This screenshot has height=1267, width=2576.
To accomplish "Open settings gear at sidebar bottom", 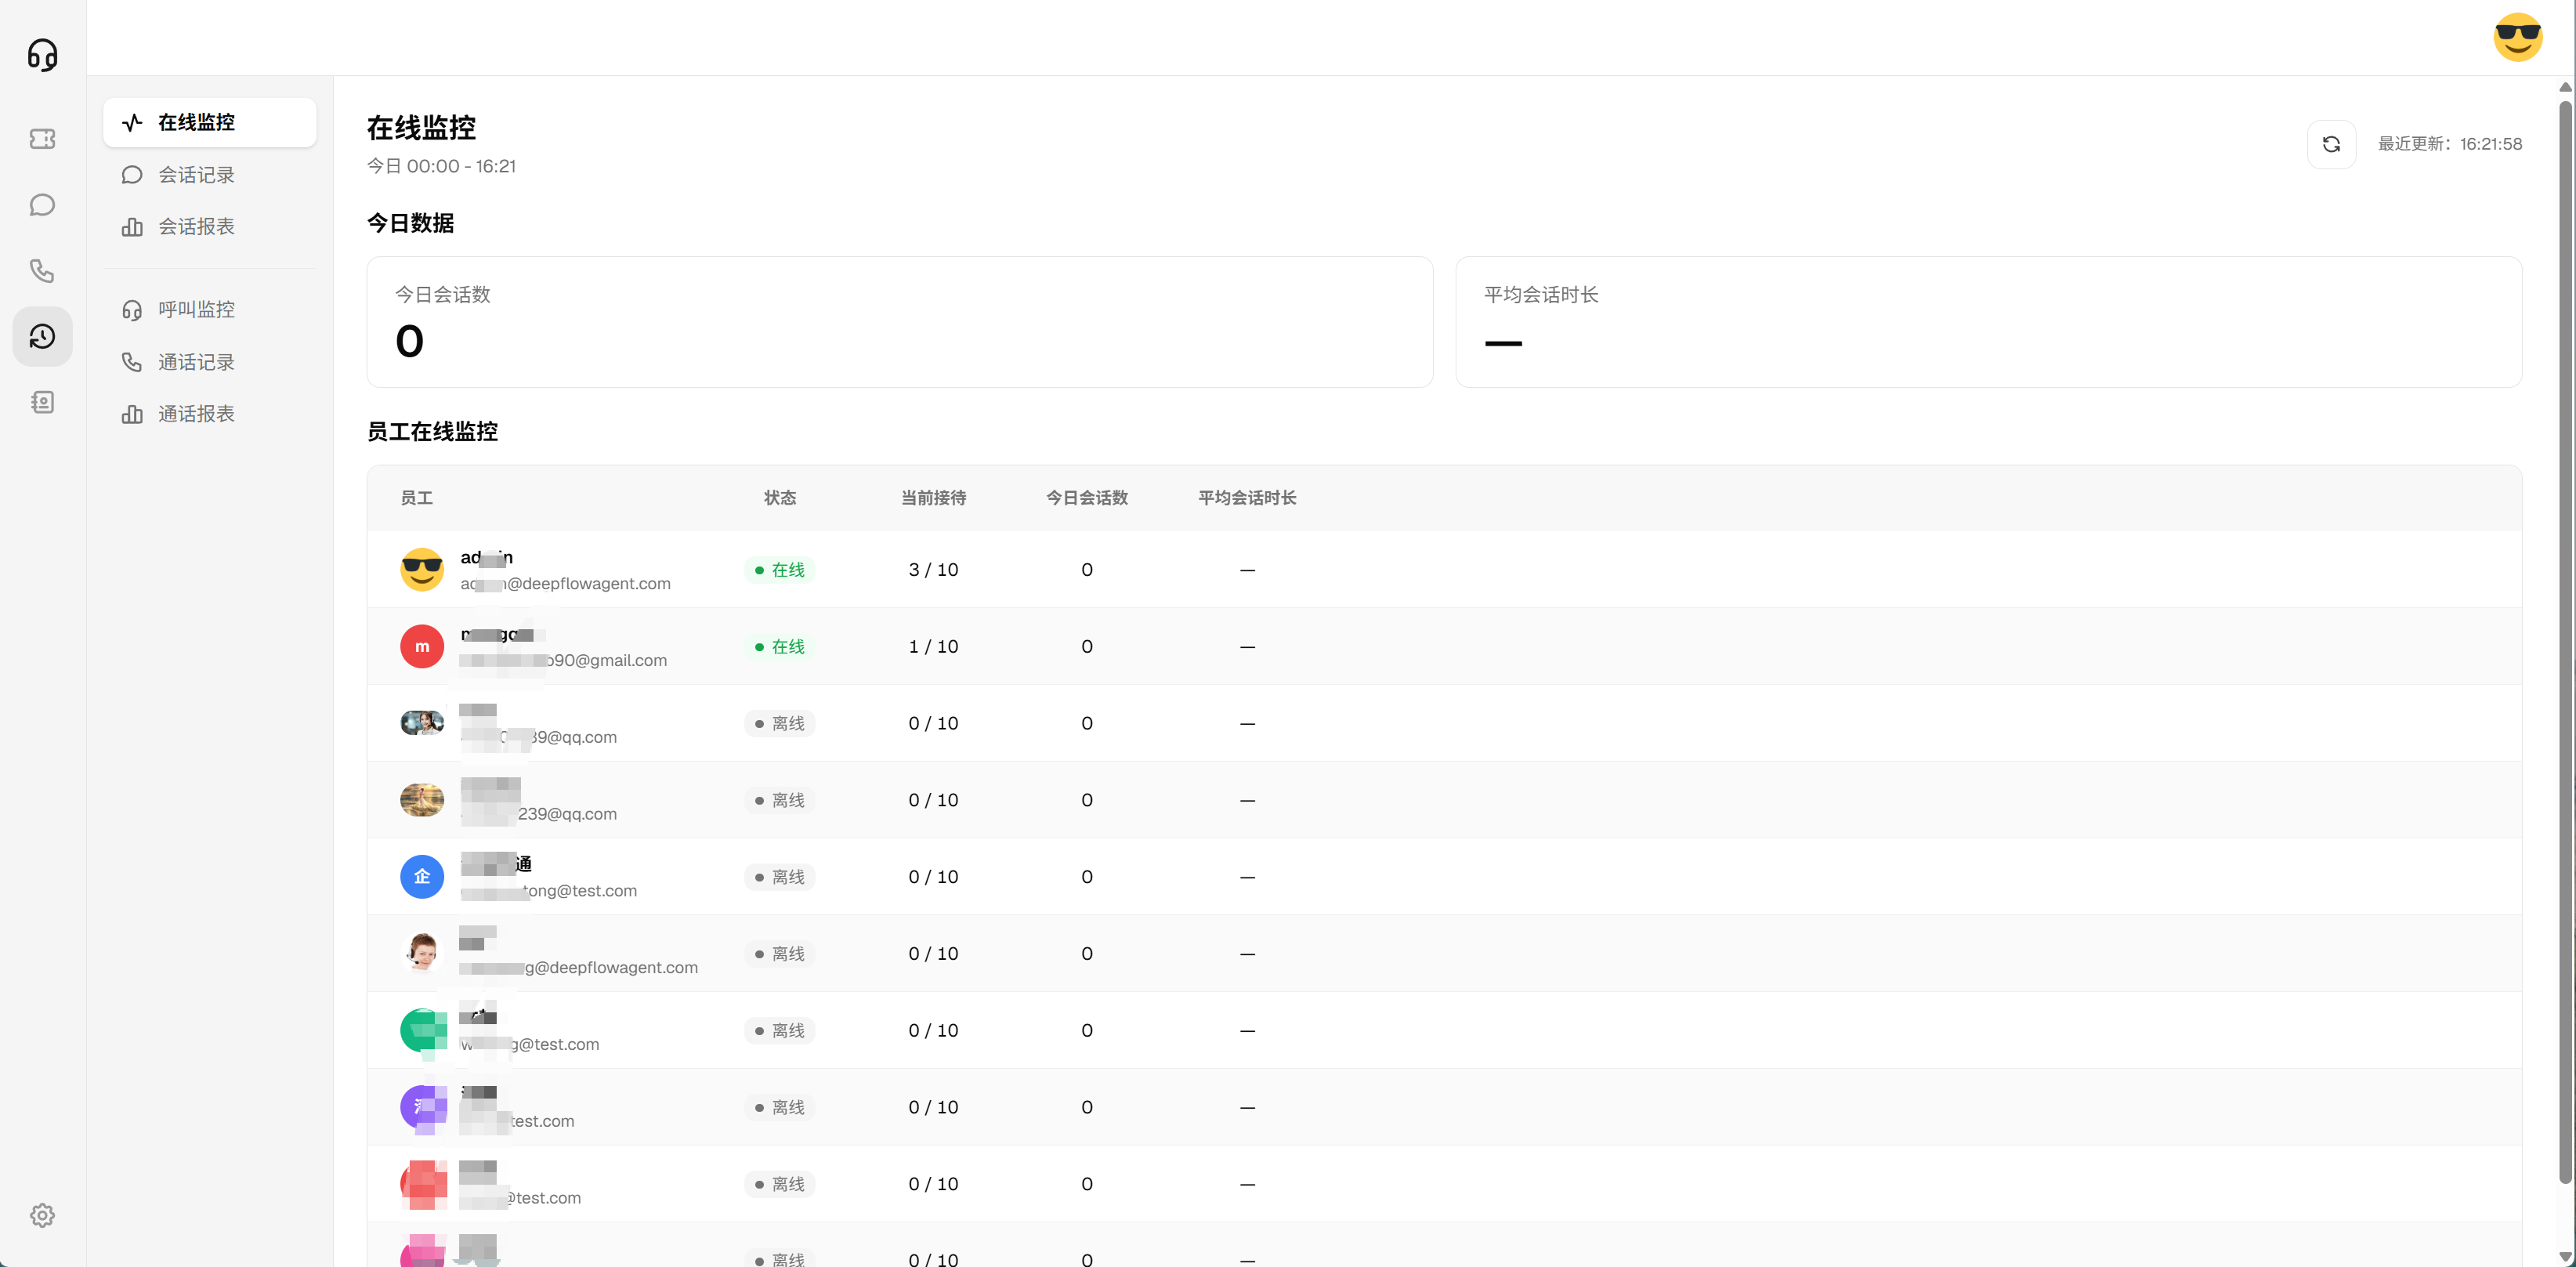I will click(x=42, y=1215).
